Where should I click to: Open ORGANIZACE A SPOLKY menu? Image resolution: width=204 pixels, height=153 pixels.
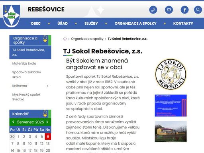(135, 24)
